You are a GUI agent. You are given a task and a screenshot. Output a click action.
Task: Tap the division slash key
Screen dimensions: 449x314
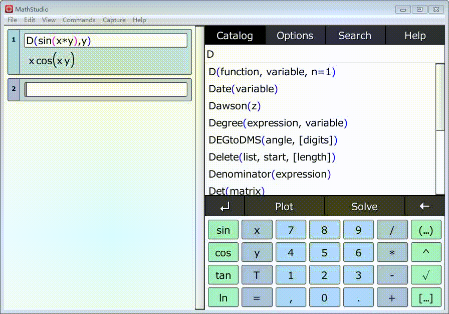tap(392, 230)
